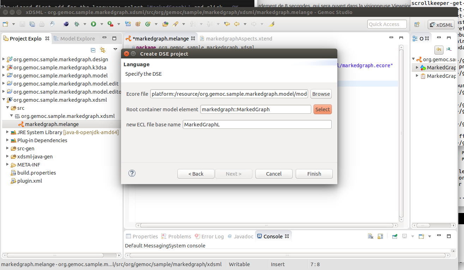
Task: Open the Properties tab
Action: [x=142, y=236]
